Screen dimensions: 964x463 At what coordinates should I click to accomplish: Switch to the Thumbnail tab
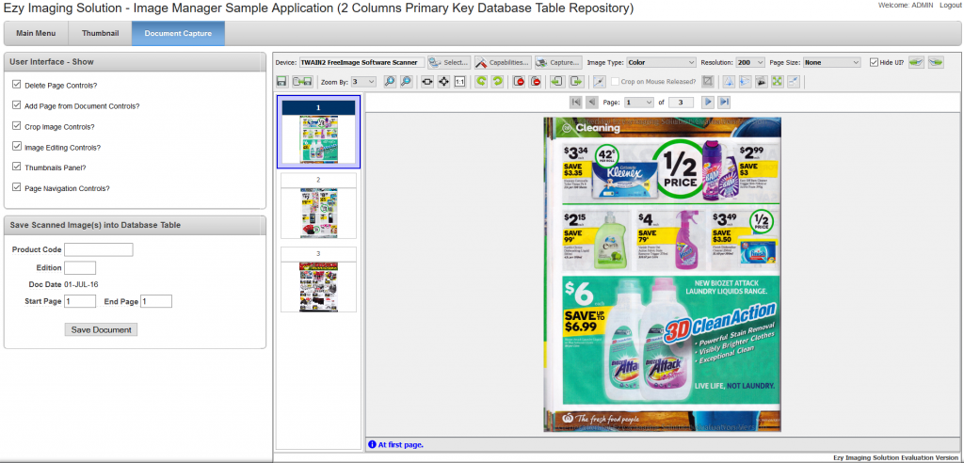point(100,33)
